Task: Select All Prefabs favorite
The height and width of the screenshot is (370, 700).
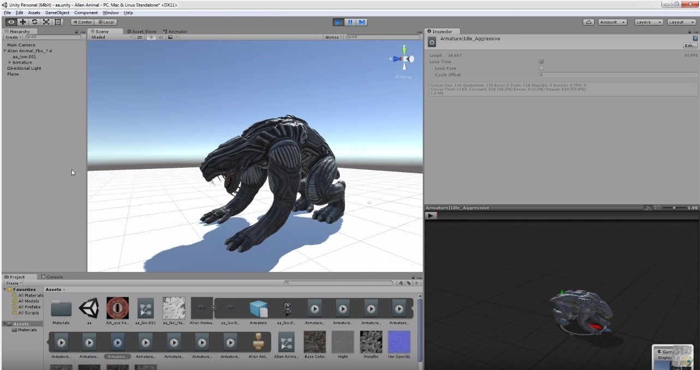Action: pyautogui.click(x=29, y=307)
